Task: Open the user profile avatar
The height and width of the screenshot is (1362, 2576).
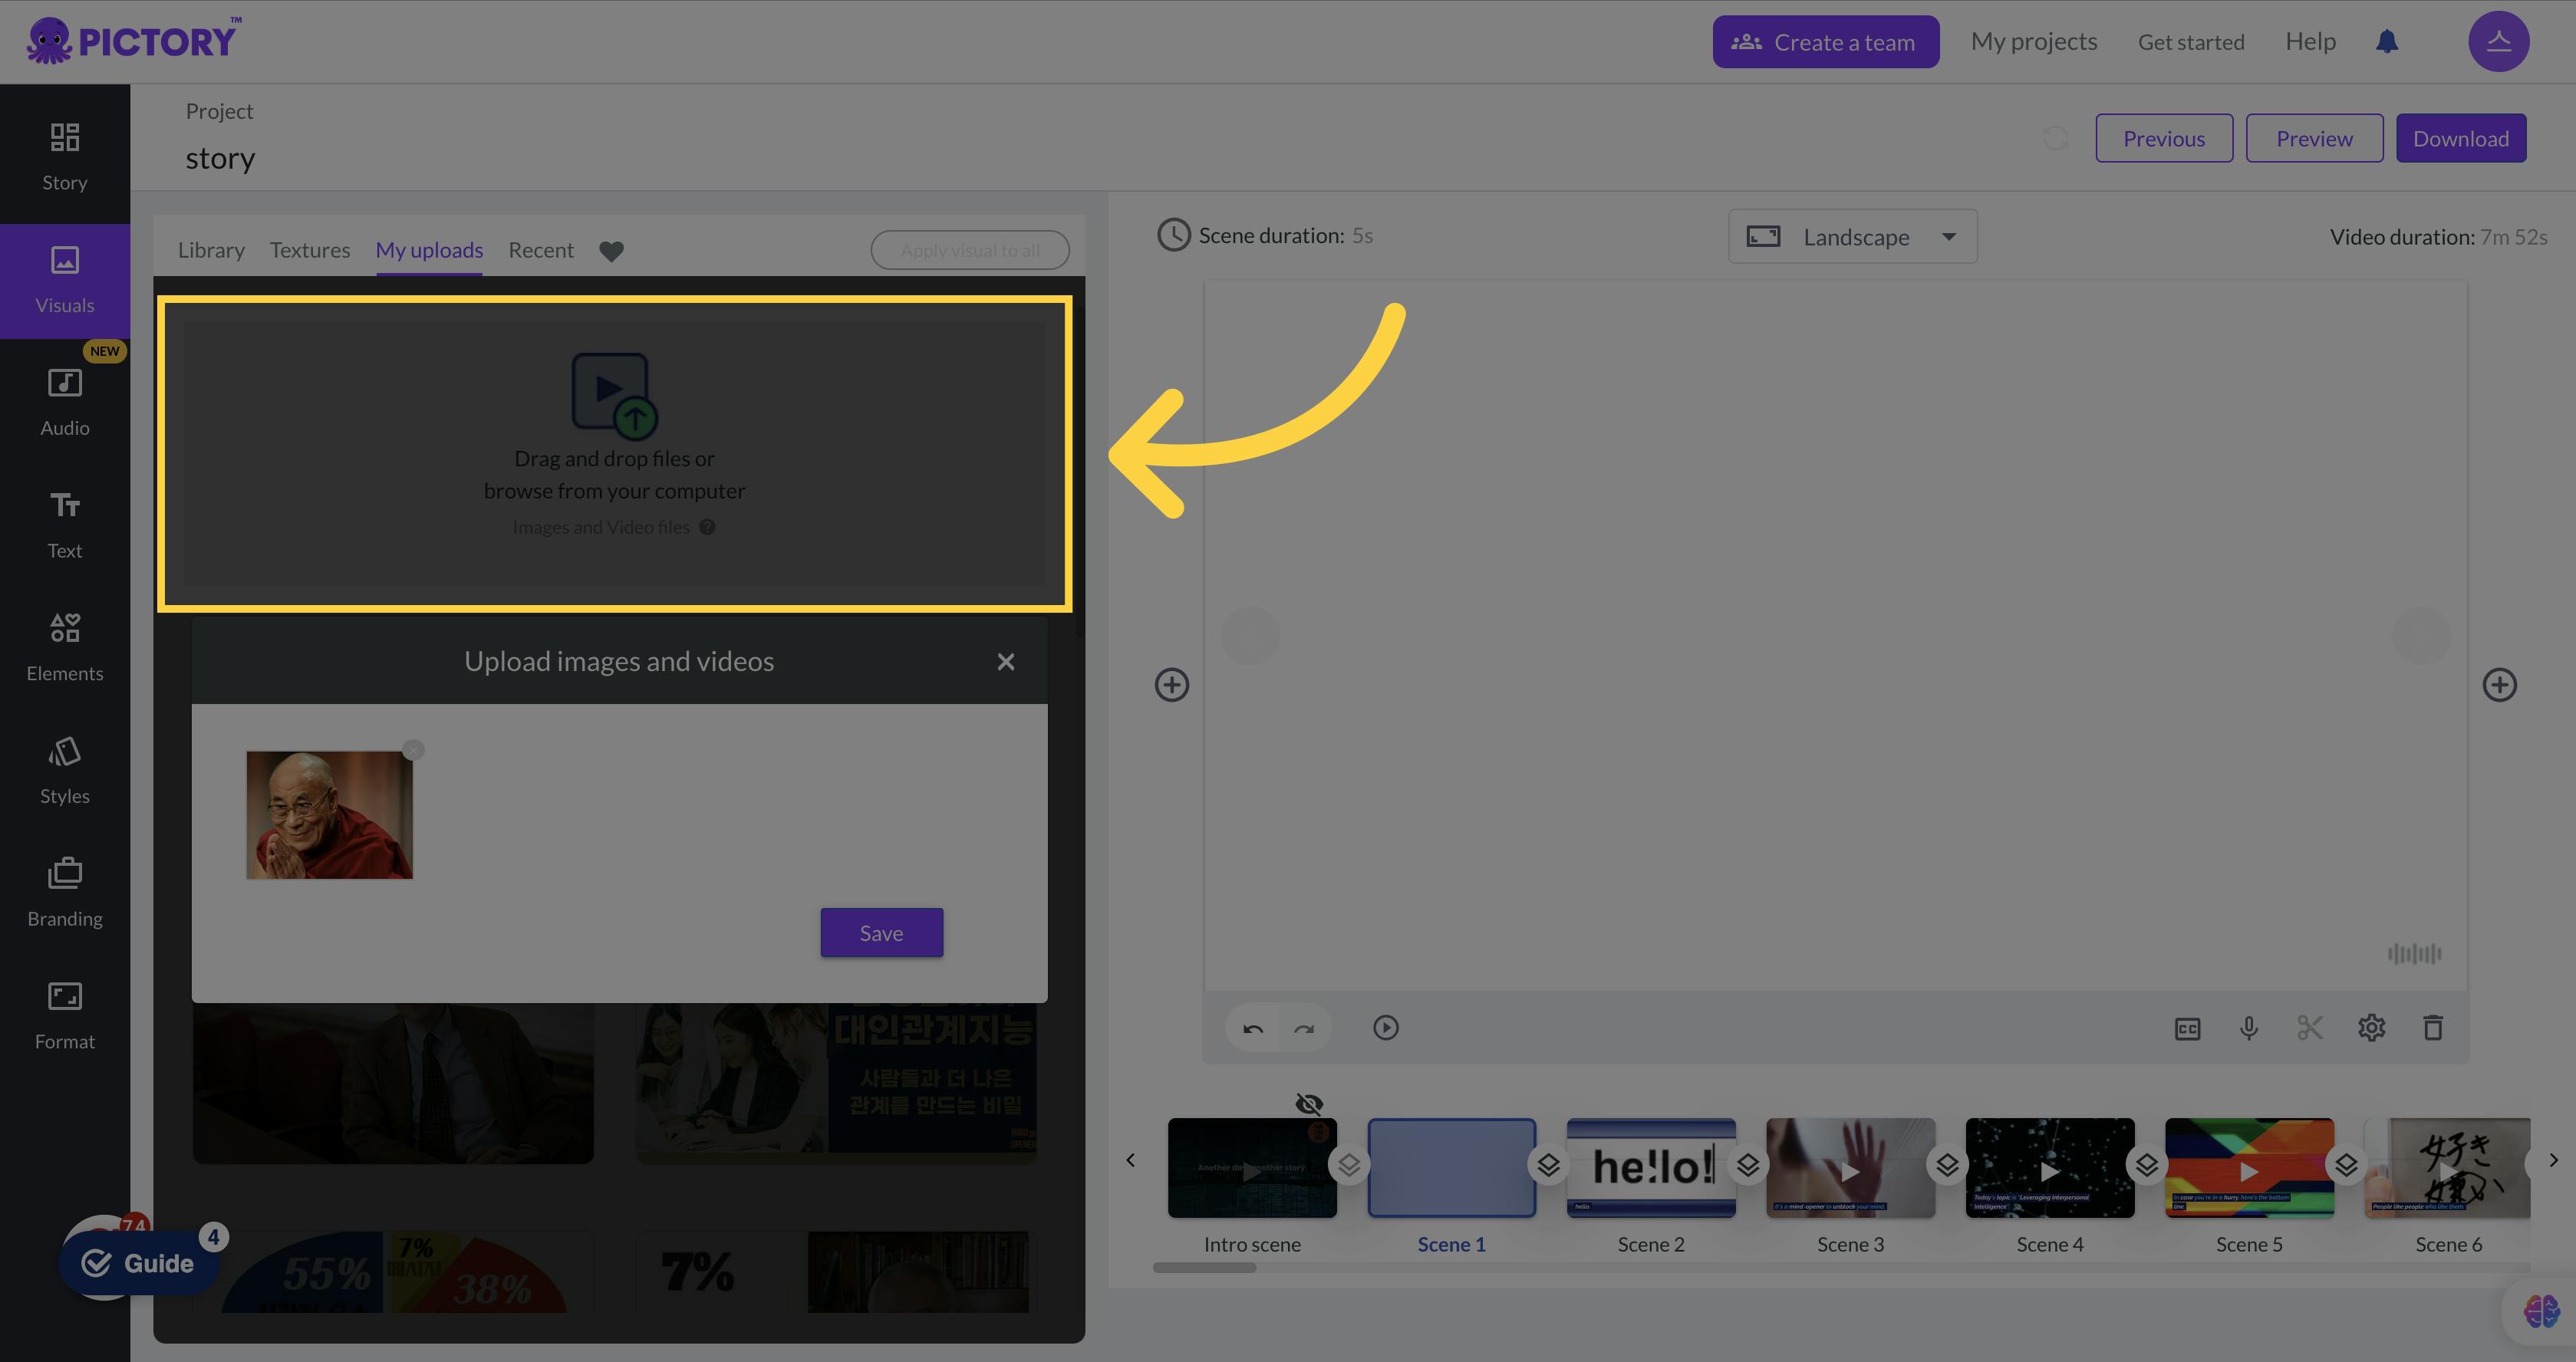Action: [2498, 41]
